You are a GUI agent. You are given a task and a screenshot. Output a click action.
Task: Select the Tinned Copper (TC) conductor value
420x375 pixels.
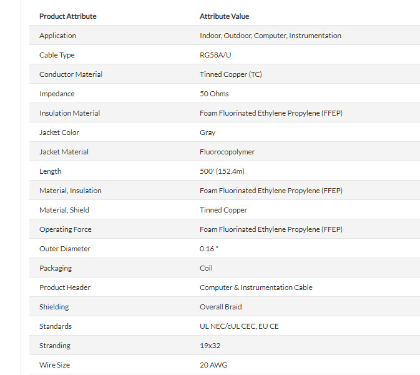(x=231, y=74)
